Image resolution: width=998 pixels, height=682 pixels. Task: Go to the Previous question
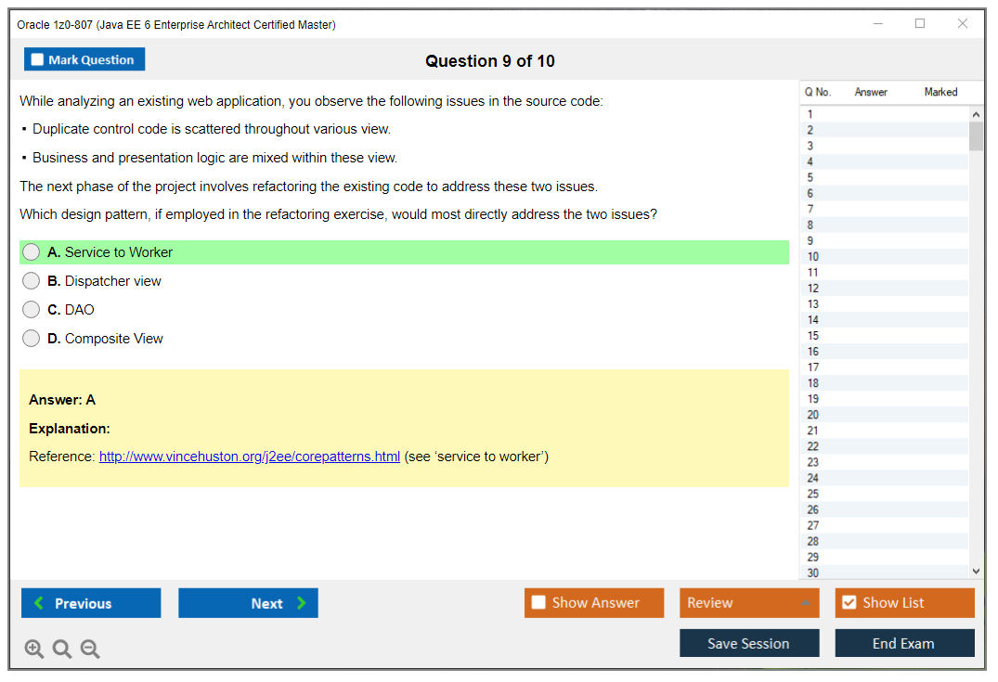91,603
